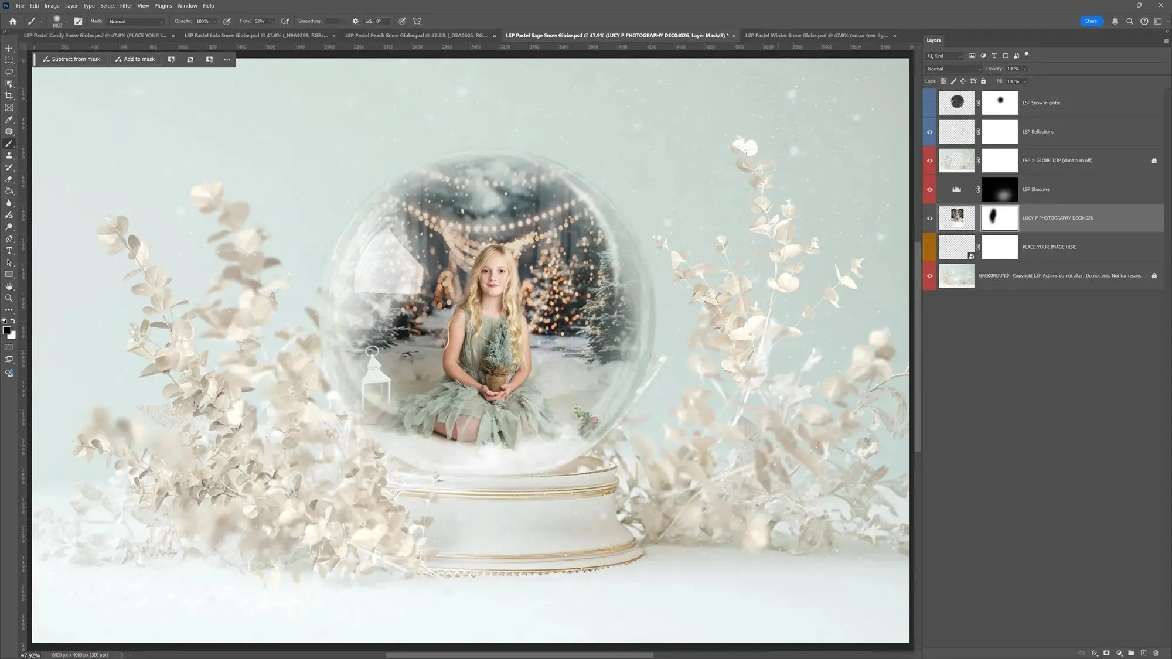
Task: Open the brush Mode dropdown
Action: [136, 21]
